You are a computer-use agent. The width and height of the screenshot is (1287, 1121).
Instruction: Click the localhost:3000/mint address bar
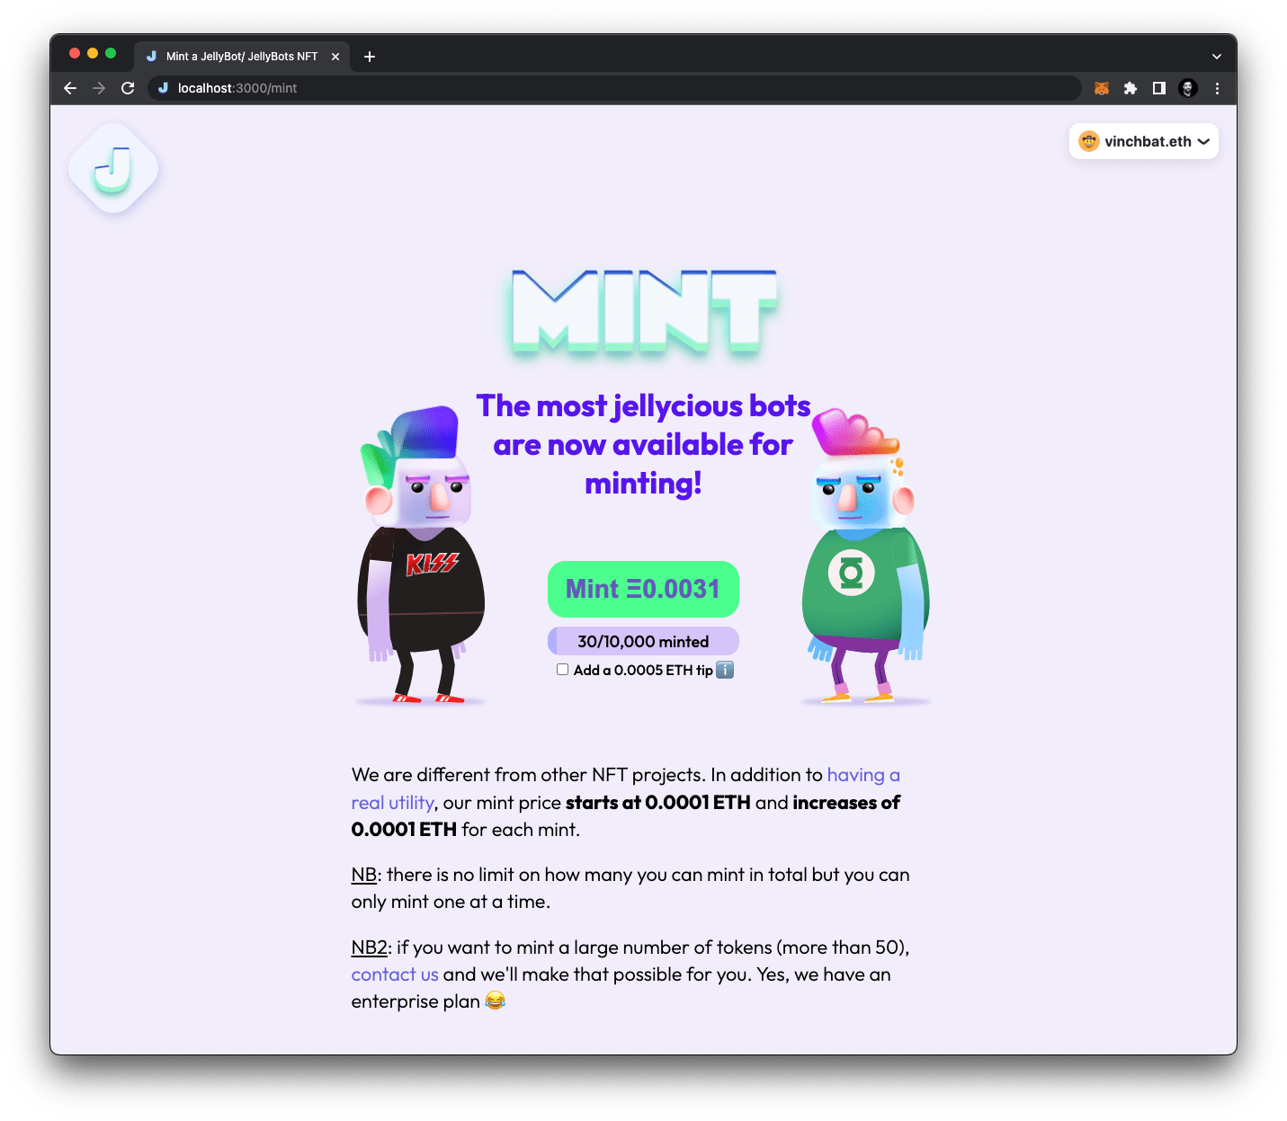(614, 88)
